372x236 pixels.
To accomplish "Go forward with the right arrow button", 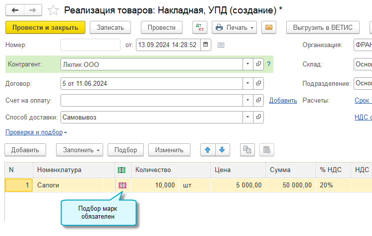I will point(33,10).
